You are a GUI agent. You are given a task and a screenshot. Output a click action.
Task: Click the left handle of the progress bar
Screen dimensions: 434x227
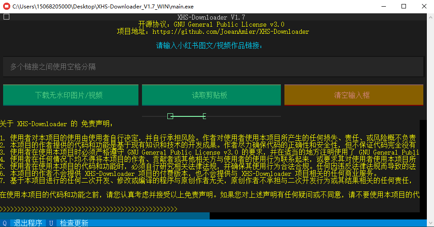click(170, 116)
